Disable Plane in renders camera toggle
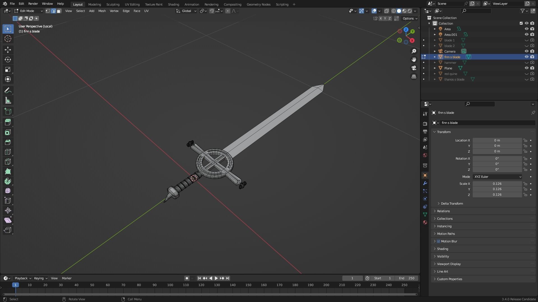The height and width of the screenshot is (302, 538). (x=532, y=68)
